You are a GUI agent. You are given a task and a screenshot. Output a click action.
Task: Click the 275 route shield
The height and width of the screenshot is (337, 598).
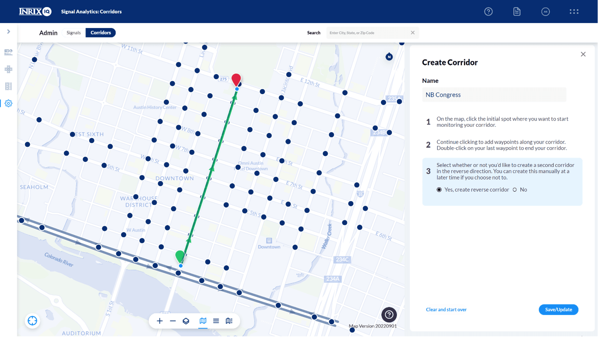[223, 79]
